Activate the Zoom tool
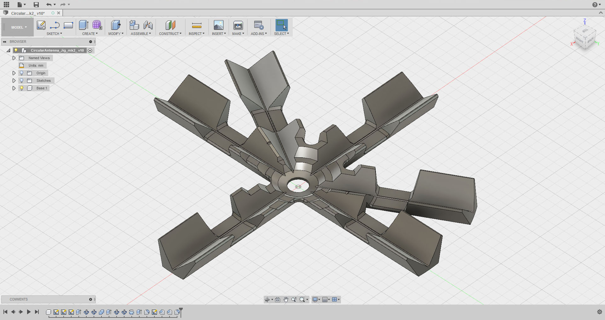Viewport: 605px width, 320px height. [294, 300]
